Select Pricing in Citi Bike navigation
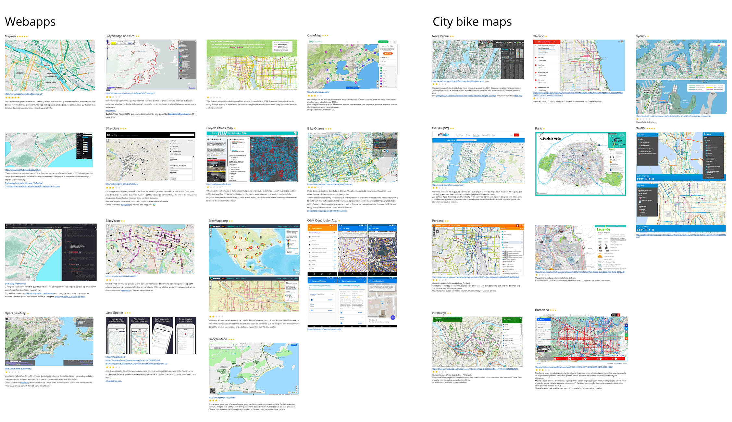732x422 pixels. tap(468, 135)
